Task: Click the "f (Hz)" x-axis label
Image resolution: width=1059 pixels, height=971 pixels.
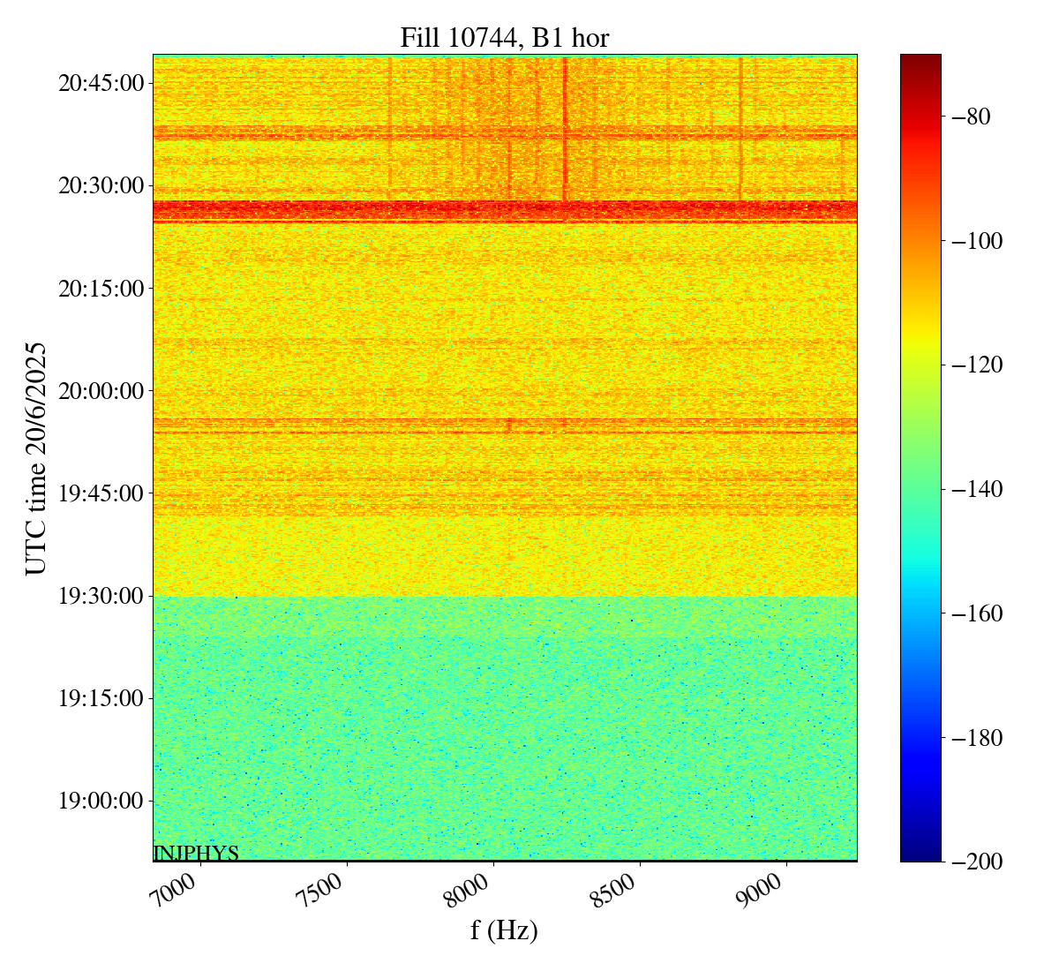Action: tap(504, 930)
